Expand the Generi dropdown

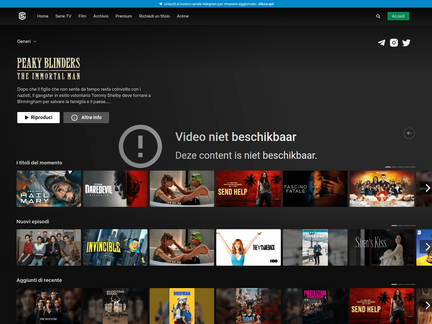pos(27,41)
